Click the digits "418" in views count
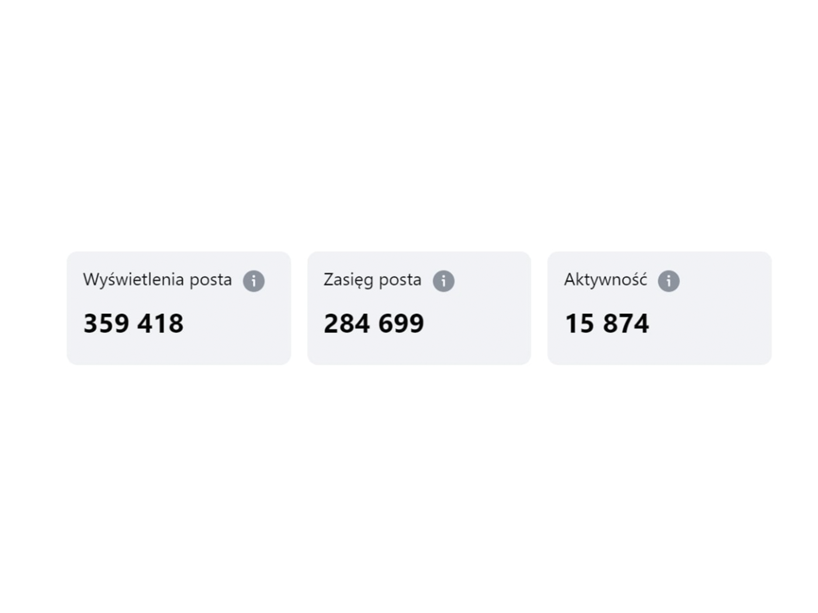This screenshot has width=818, height=613. pyautogui.click(x=160, y=323)
